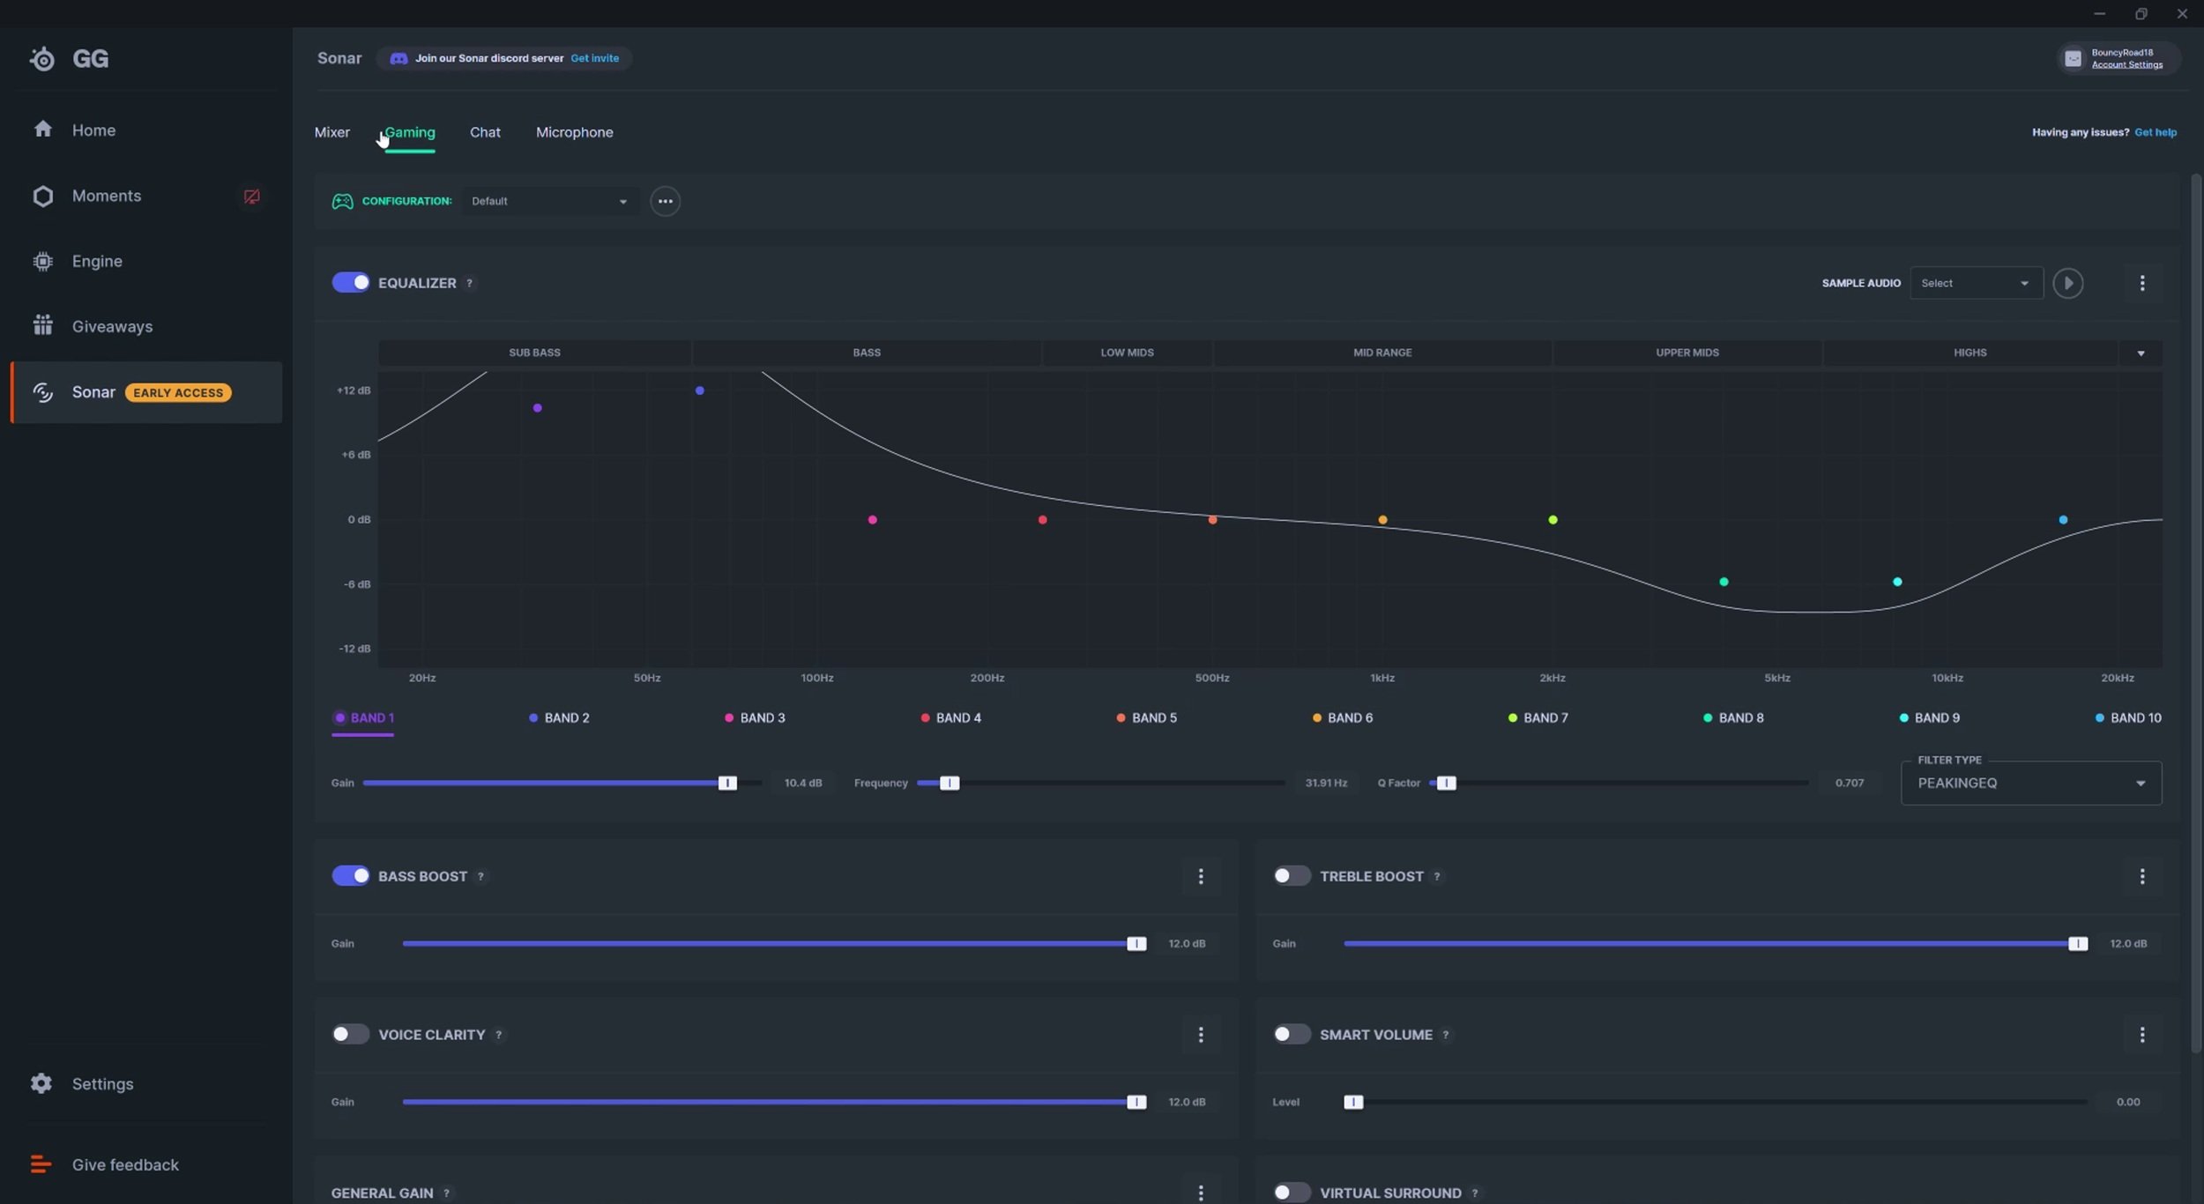Show Equalizer help tooltip icon

pos(469,283)
